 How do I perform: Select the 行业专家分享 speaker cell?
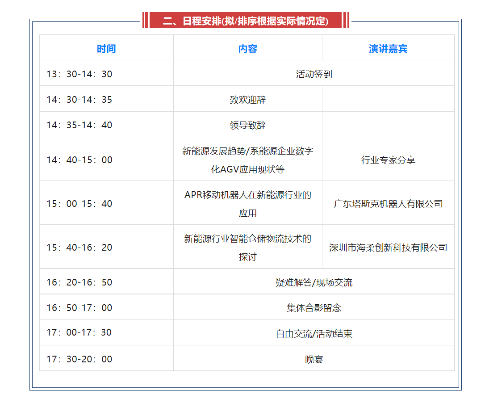point(388,160)
